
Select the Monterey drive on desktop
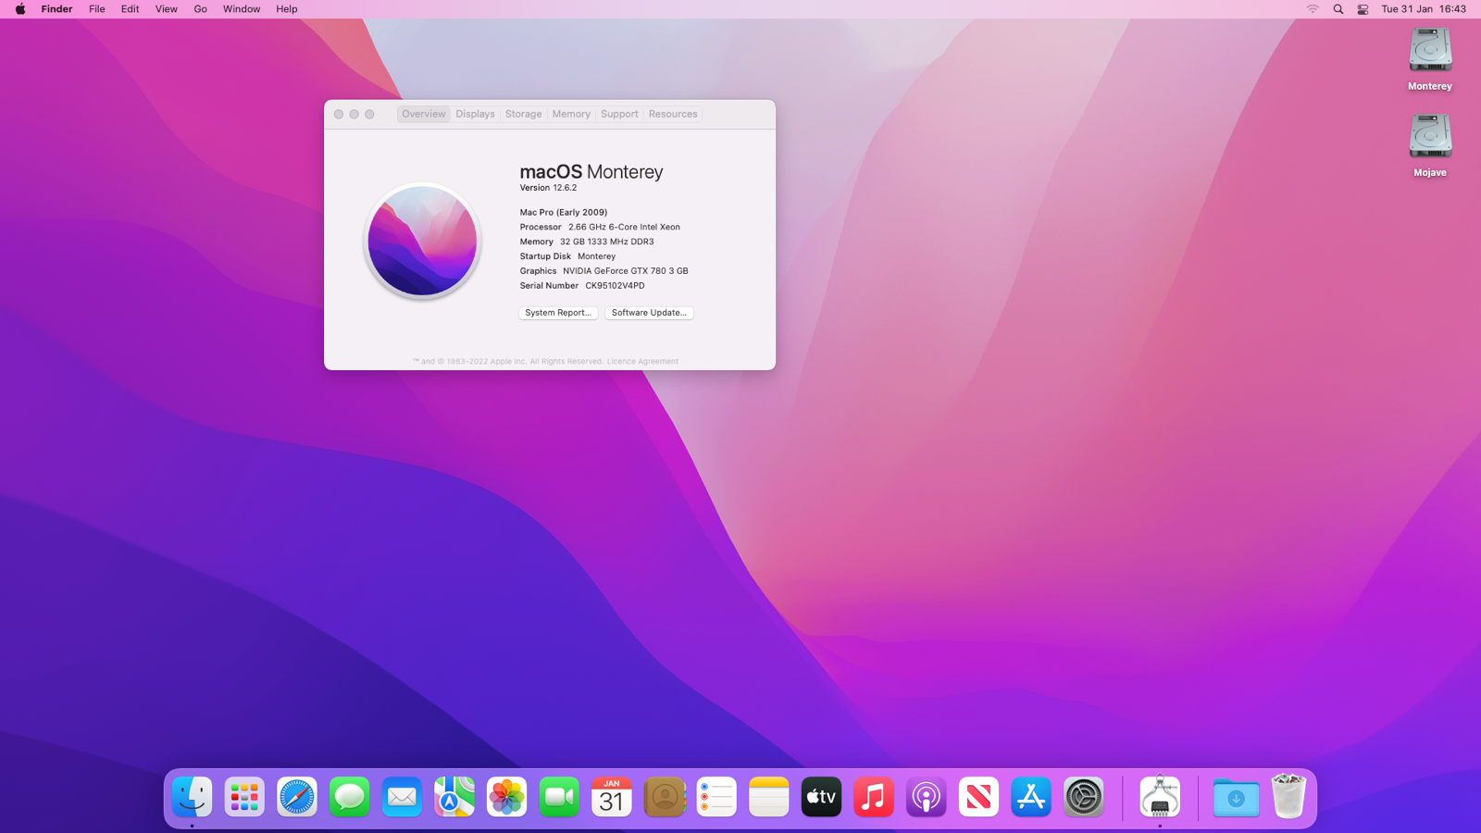click(x=1430, y=60)
